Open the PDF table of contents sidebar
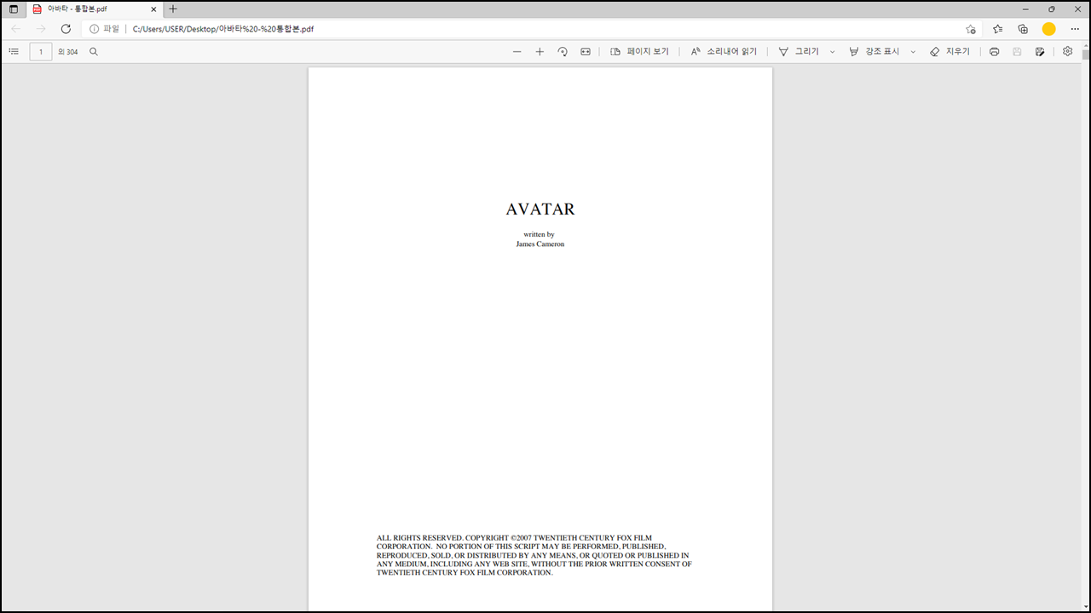This screenshot has width=1091, height=613. (x=13, y=52)
